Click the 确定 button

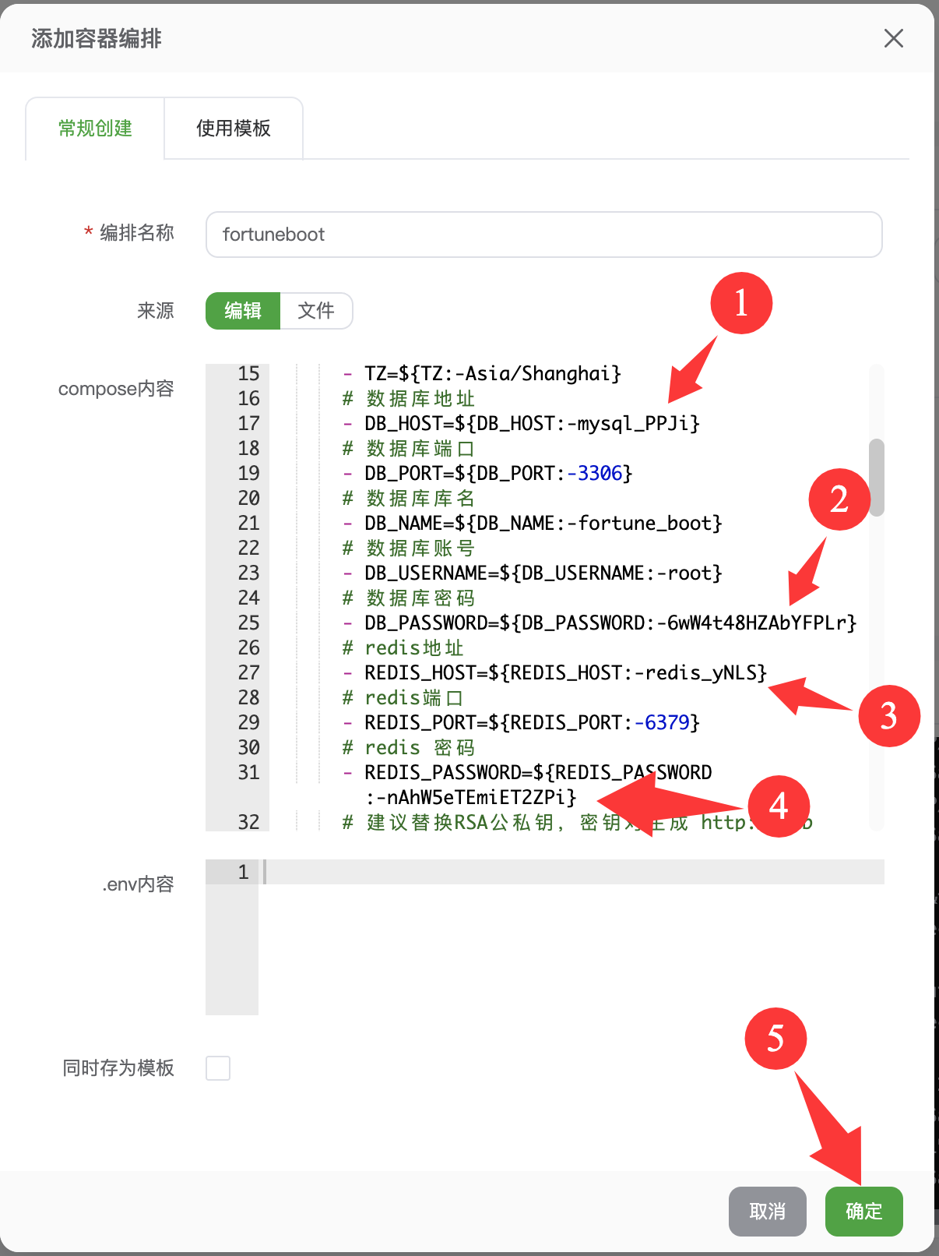[863, 1211]
